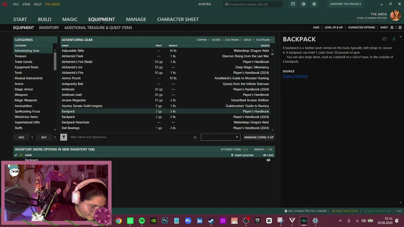
Task: Switch to the Character Sheet tab
Action: point(178,19)
